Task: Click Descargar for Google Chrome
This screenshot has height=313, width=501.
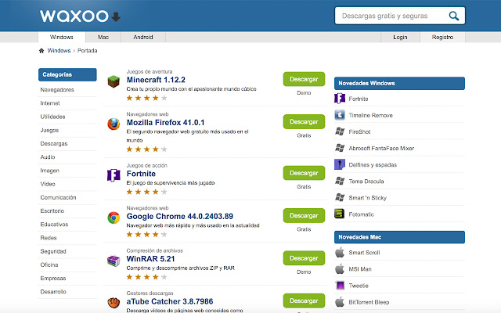Action: coord(304,216)
